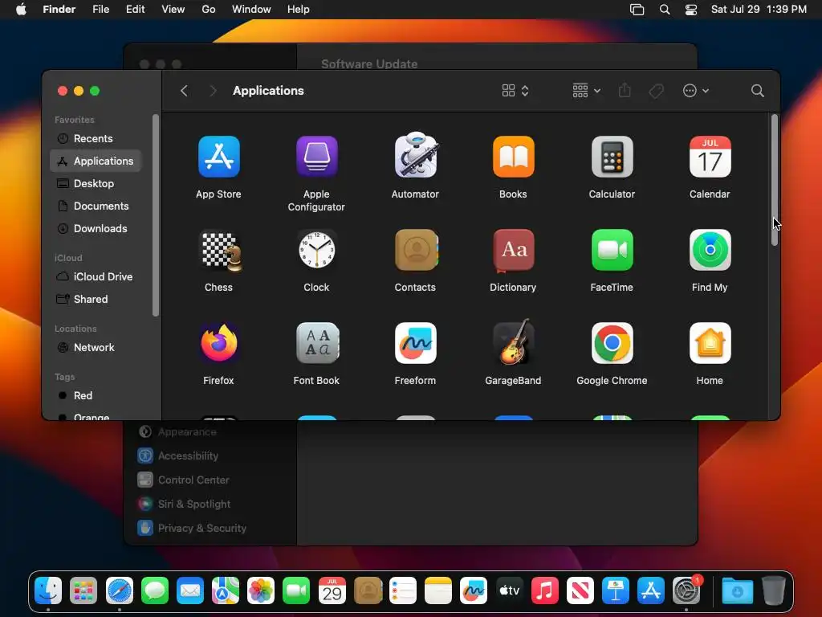Screen dimensions: 822x617
Task: Select the Red tag in sidebar
Action: (x=96, y=395)
